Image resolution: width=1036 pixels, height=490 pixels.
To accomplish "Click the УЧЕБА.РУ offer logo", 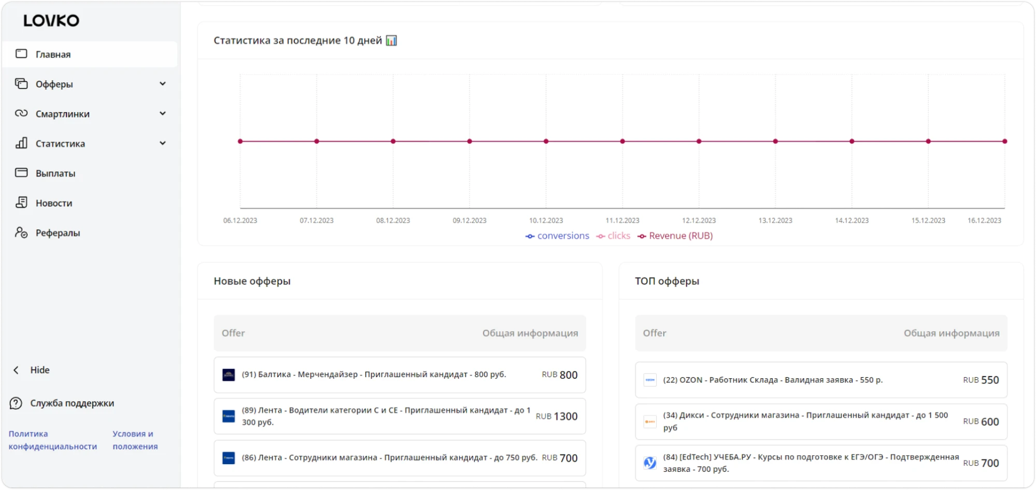I will point(650,463).
